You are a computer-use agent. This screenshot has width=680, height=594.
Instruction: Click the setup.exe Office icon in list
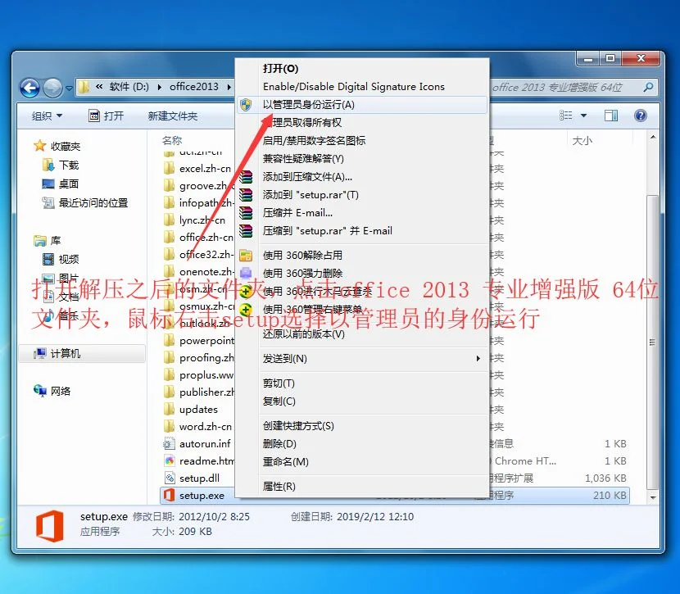coord(169,495)
